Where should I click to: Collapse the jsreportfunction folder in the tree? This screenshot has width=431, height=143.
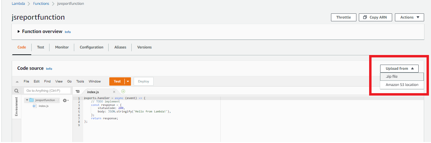tap(27, 100)
